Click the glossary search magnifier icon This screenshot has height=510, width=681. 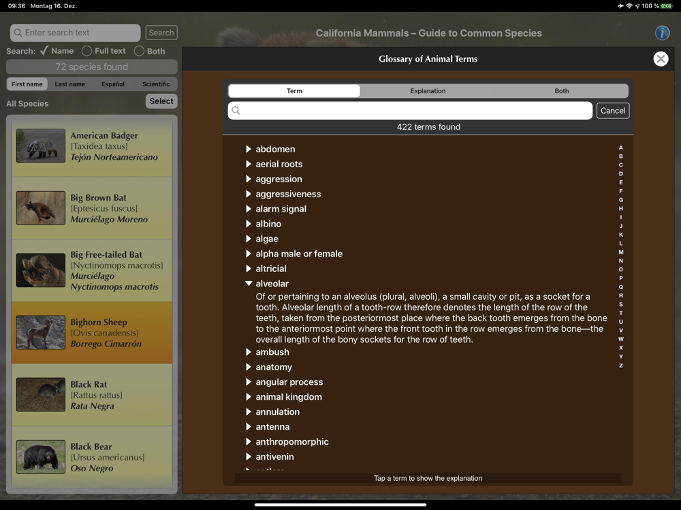[236, 110]
